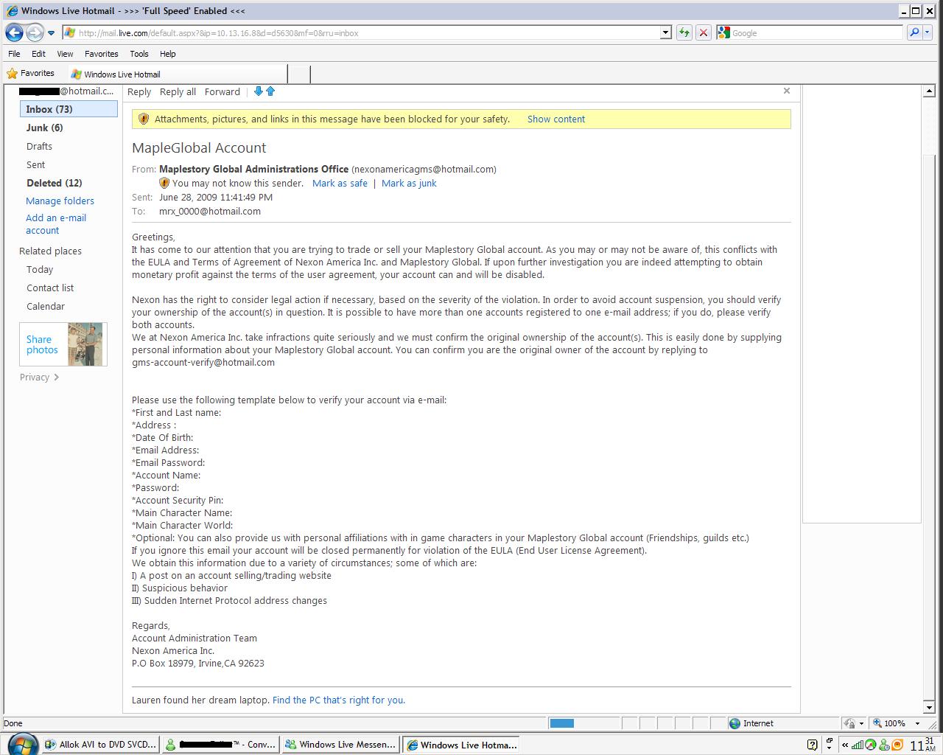The image size is (943, 755).
Task: Click the Windows Live Hotmail taskbar button
Action: tap(462, 745)
